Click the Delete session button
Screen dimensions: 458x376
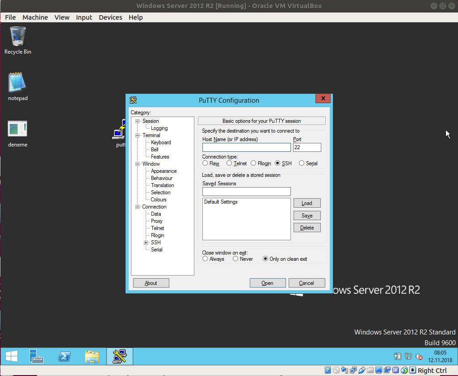307,228
